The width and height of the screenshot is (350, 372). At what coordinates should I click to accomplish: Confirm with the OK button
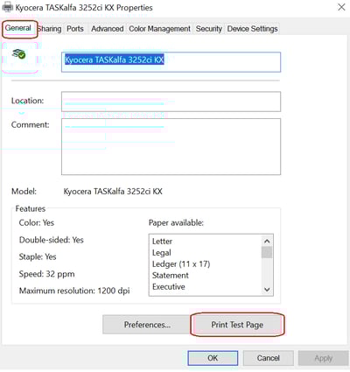tap(213, 358)
